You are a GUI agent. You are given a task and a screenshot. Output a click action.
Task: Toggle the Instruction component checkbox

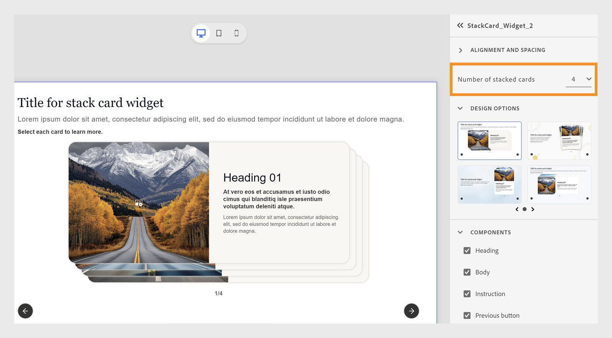coord(467,294)
